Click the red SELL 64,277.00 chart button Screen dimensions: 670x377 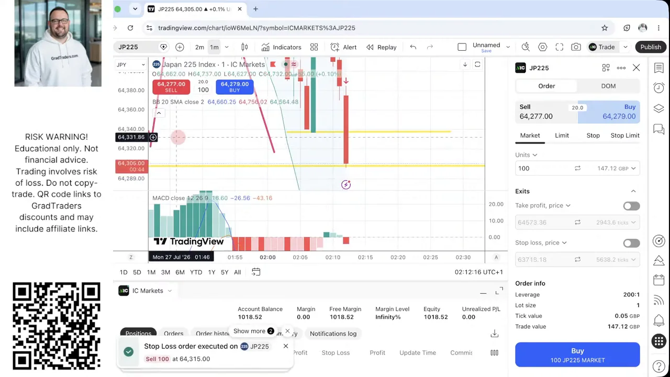(x=171, y=87)
